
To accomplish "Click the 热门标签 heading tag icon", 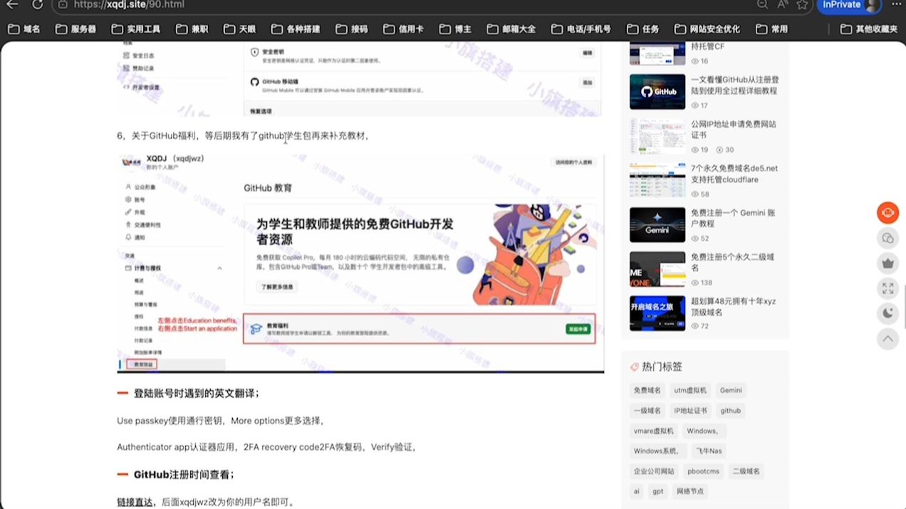I will tap(634, 367).
